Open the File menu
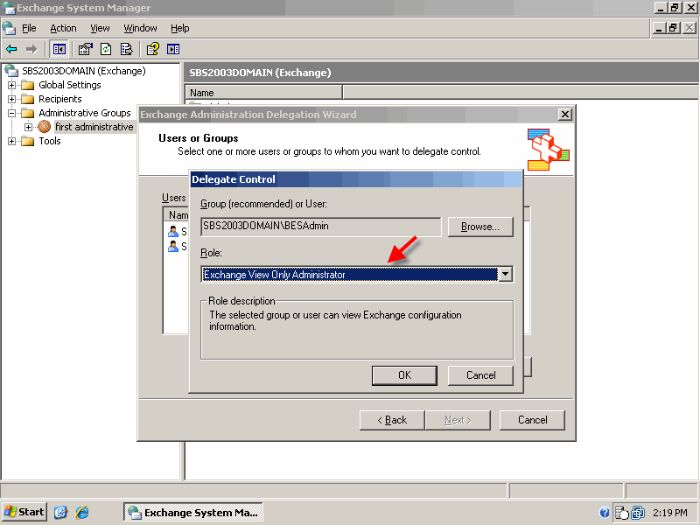 [x=29, y=28]
